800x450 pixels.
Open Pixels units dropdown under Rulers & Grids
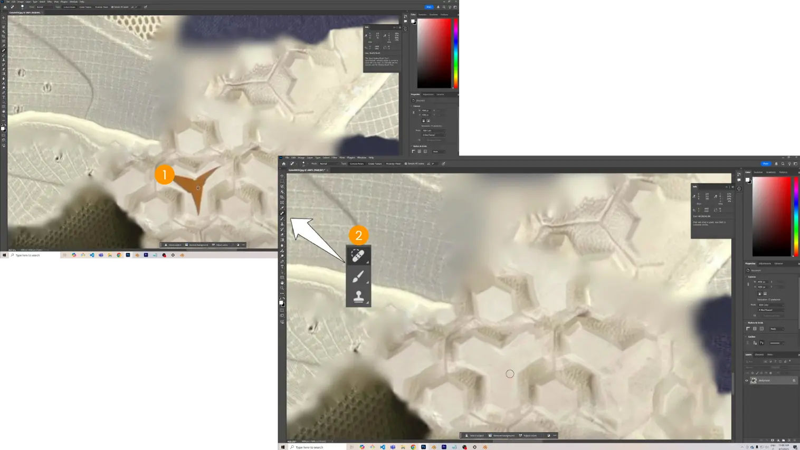click(776, 329)
